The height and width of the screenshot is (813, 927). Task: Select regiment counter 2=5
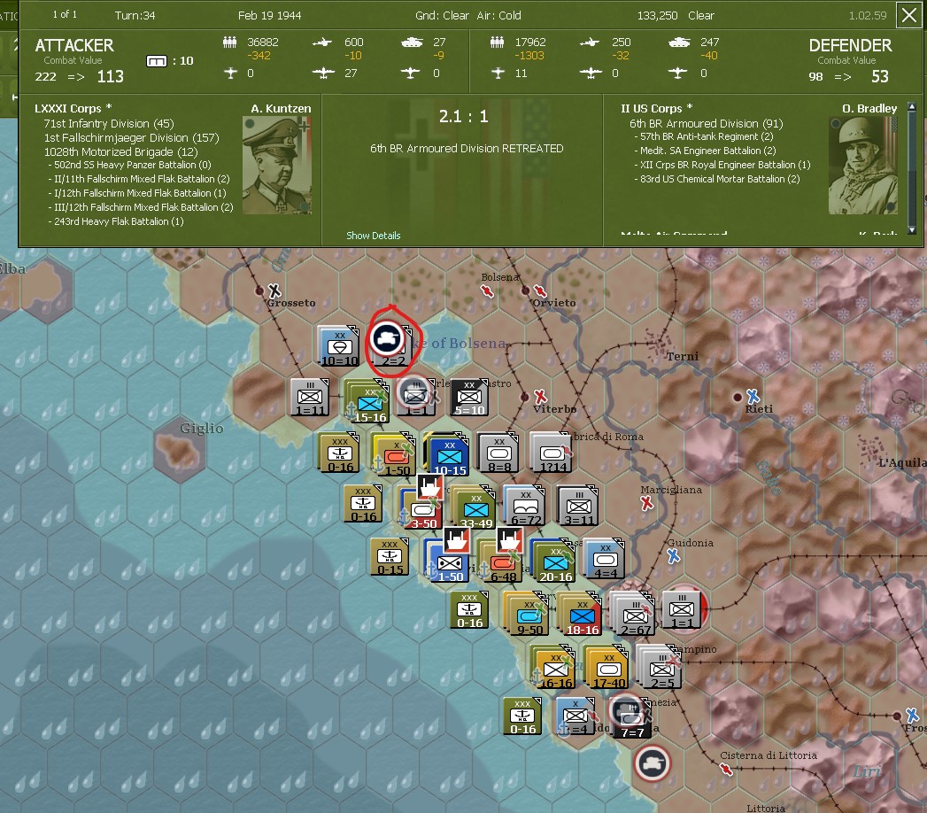pos(660,668)
